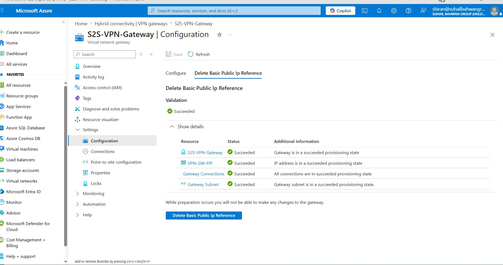Expand the Monitoring section
Image resolution: width=503 pixels, height=265 pixels.
click(x=77, y=193)
